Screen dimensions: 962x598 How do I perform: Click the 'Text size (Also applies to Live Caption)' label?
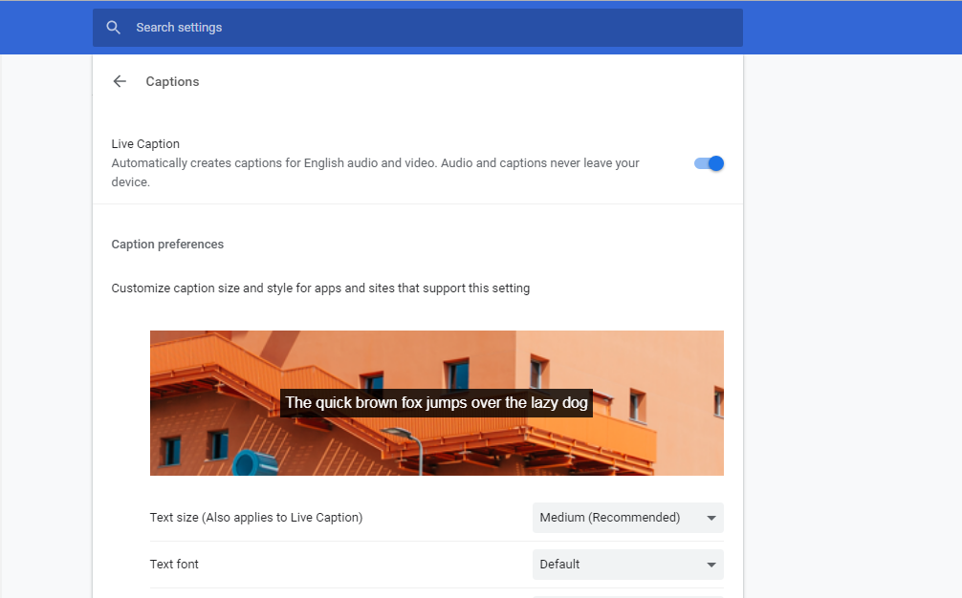click(x=256, y=518)
